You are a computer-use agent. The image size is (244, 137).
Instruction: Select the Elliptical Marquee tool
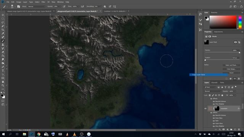(3, 19)
